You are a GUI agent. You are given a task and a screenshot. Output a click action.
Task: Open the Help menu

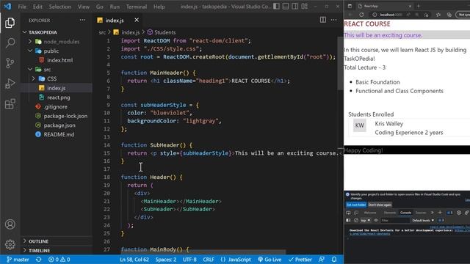tap(159, 7)
